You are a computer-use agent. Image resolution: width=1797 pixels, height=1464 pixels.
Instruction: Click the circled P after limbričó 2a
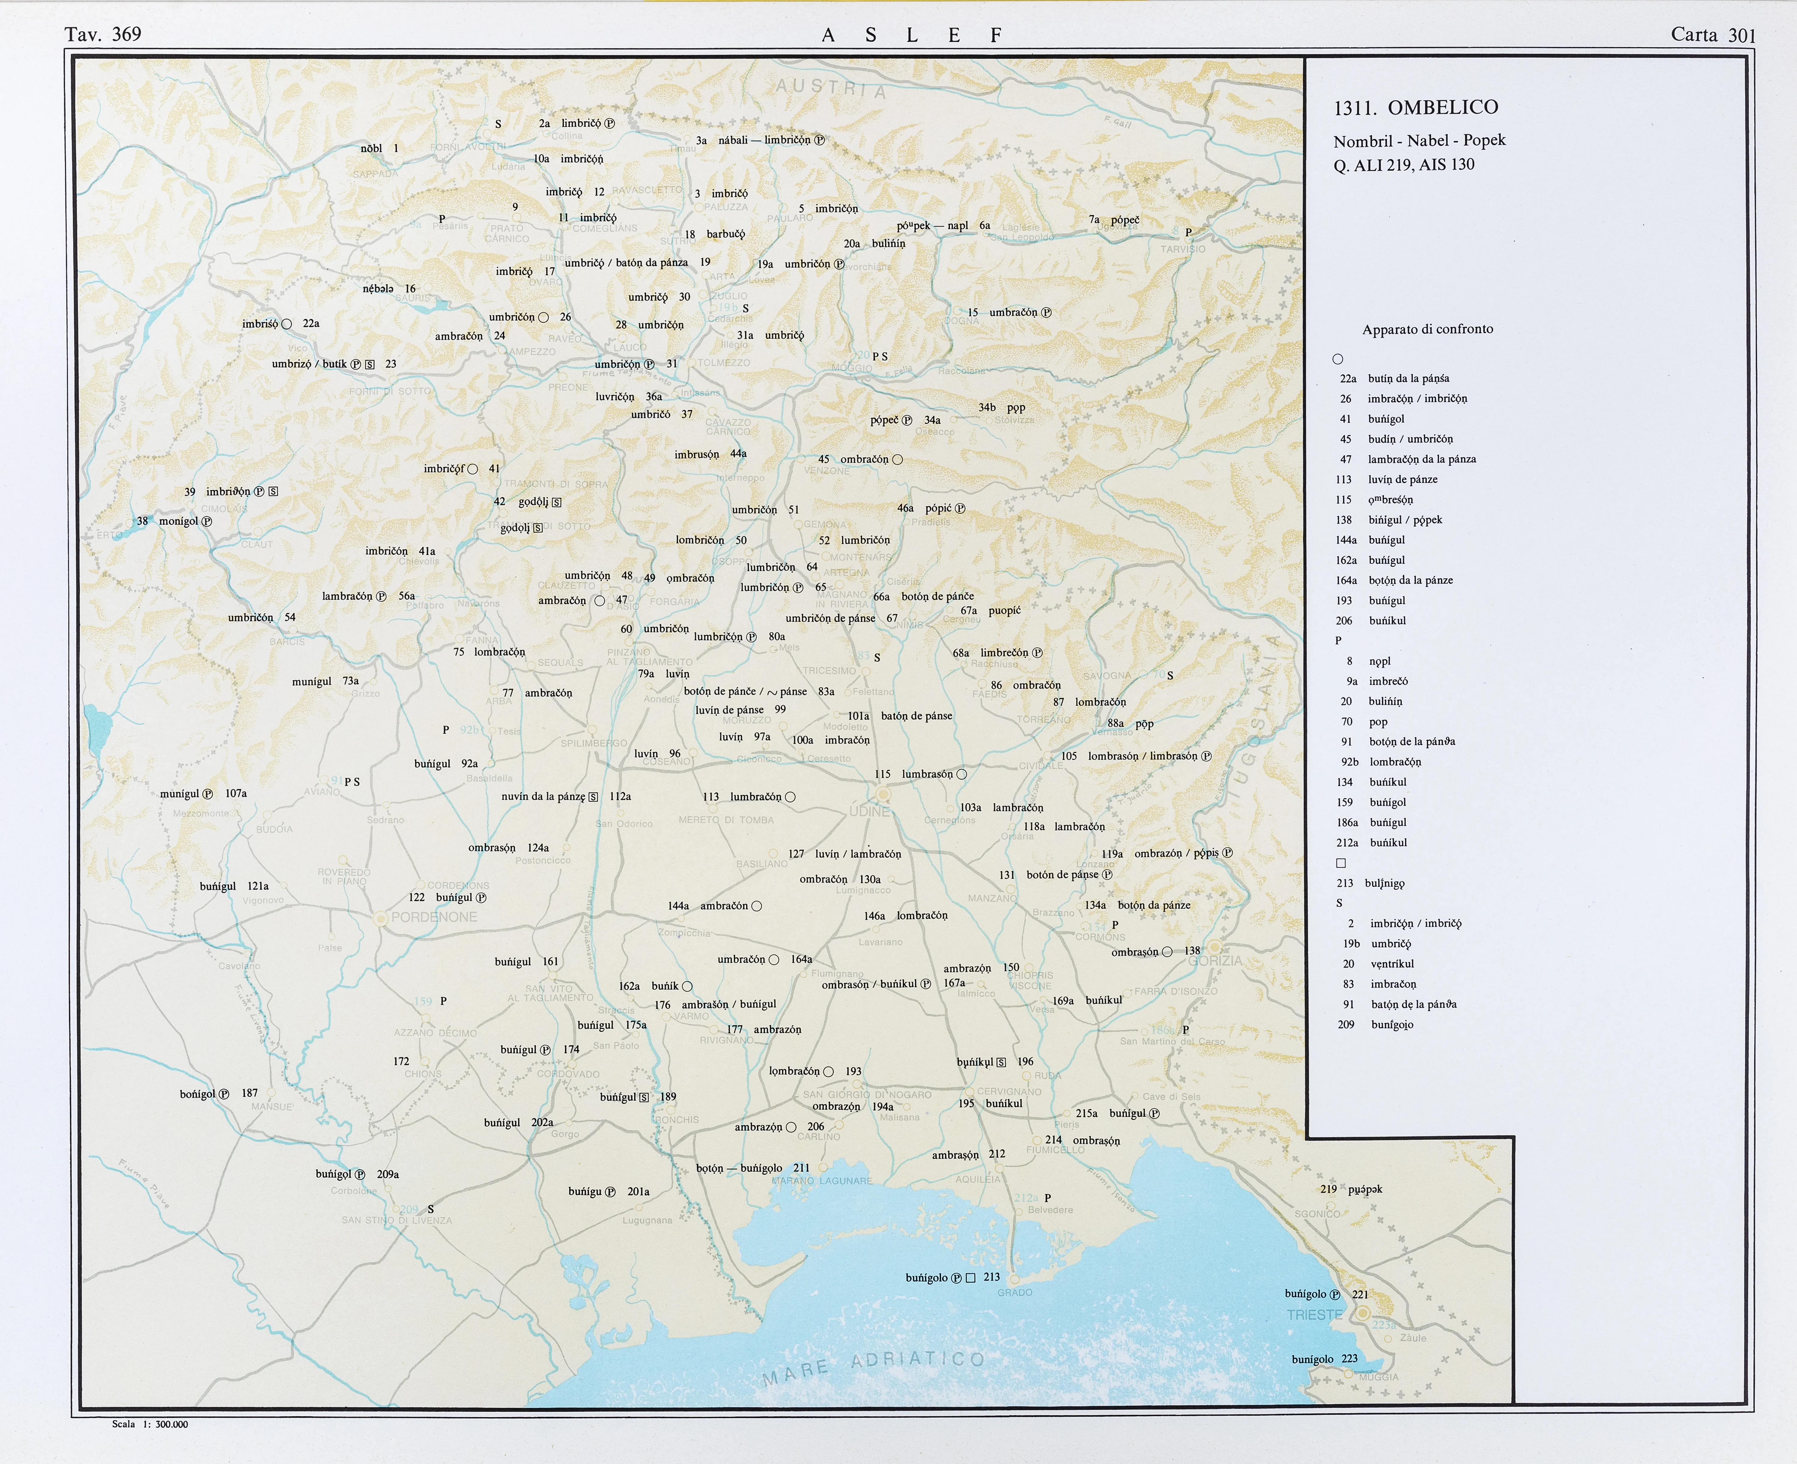tap(609, 123)
